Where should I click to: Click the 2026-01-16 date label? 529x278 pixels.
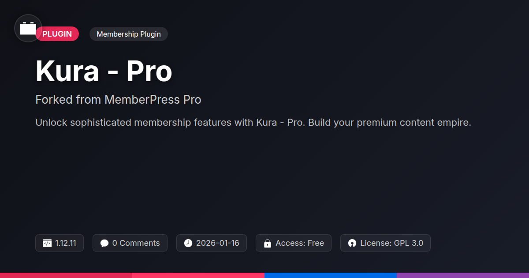coord(218,243)
